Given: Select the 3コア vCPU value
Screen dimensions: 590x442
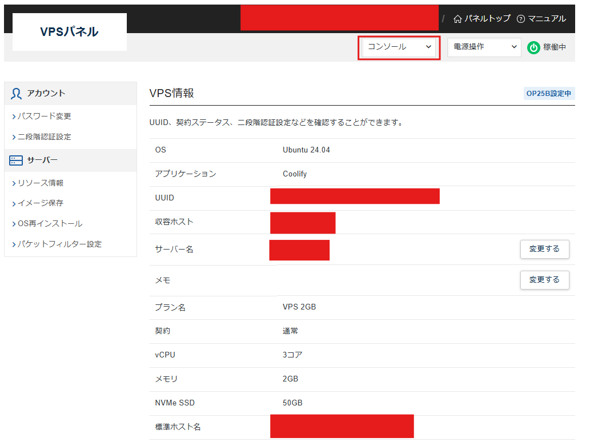Looking at the screenshot, I should [x=292, y=355].
